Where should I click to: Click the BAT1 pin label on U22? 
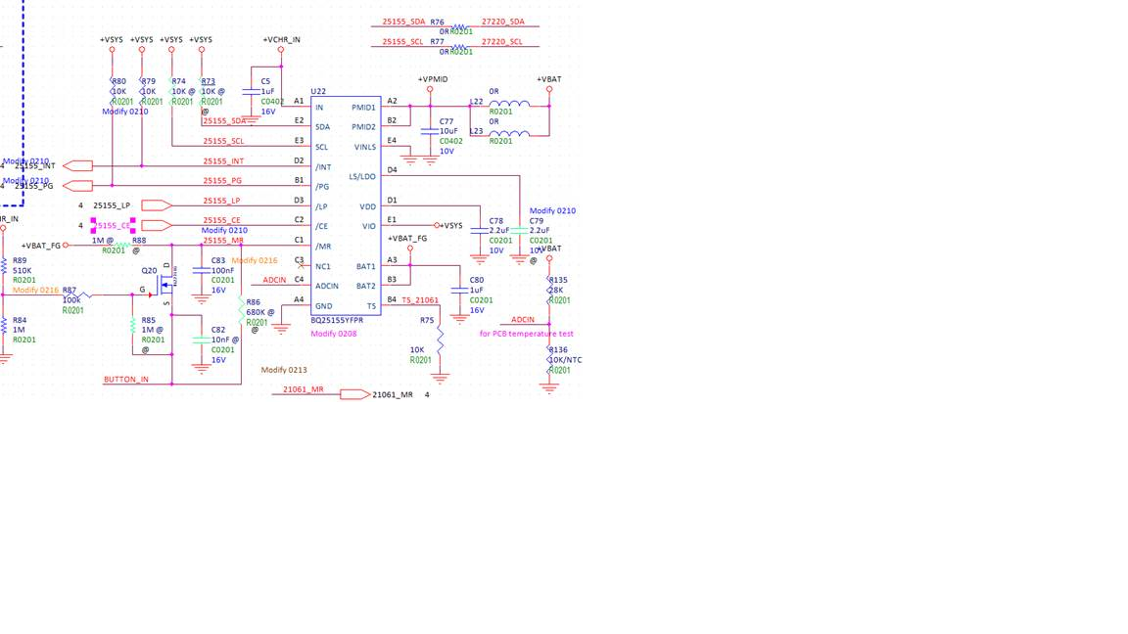point(366,267)
